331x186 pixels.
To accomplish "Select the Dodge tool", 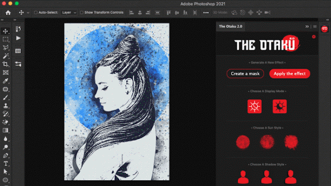I will point(6,147).
